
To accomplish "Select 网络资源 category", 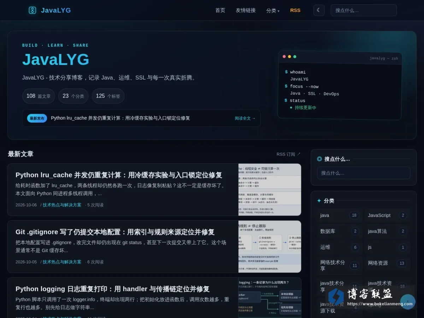I will [387, 263].
